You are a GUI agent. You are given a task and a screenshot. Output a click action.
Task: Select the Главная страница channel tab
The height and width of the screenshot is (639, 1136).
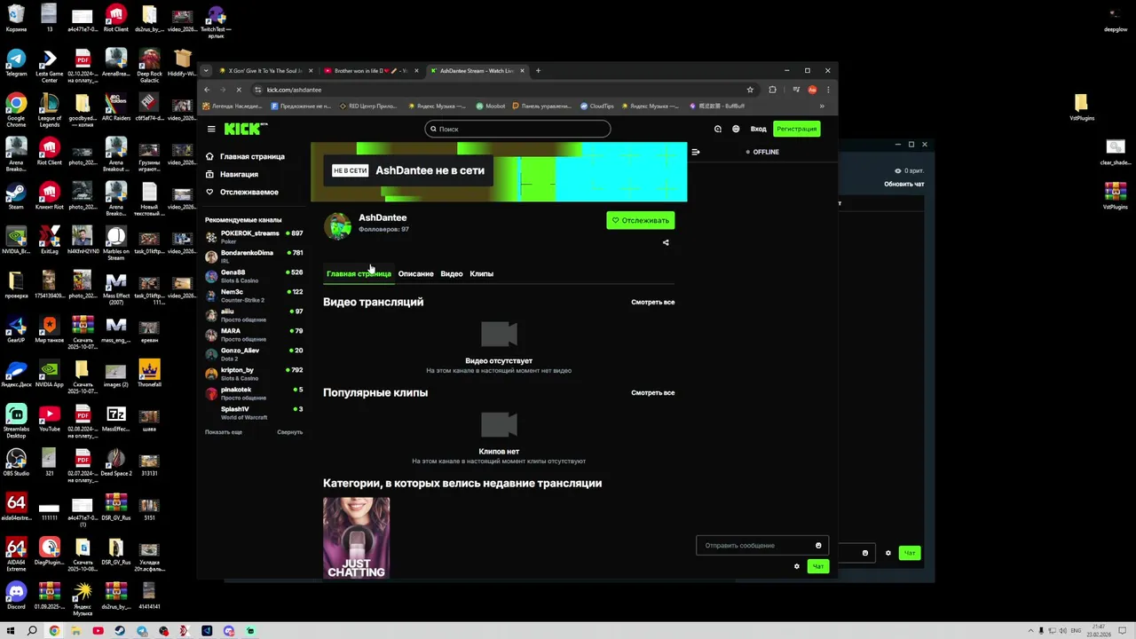359,273
